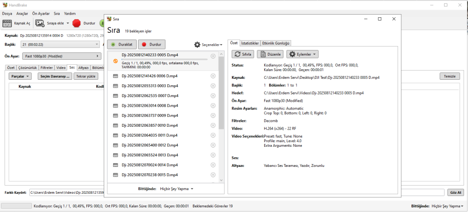Viewport: 468px width, 212px height.
Task: Click the Farklı Kaydet path input field
Action: point(237,192)
